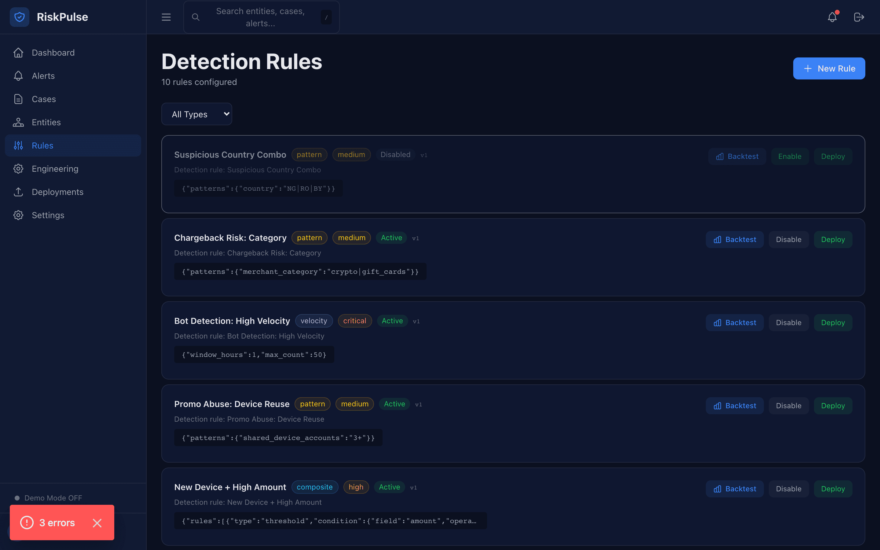
Task: Click the high severity badge
Action: (x=356, y=487)
